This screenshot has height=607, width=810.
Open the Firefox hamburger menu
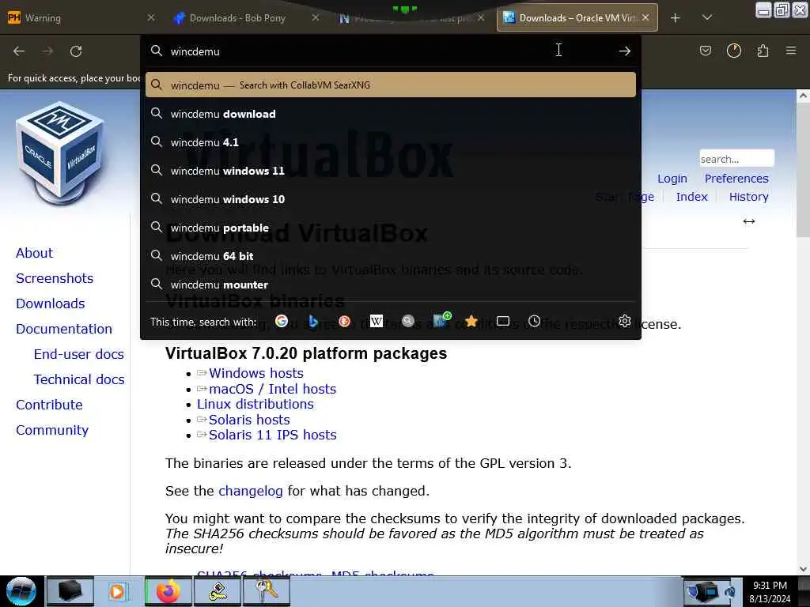pos(791,51)
